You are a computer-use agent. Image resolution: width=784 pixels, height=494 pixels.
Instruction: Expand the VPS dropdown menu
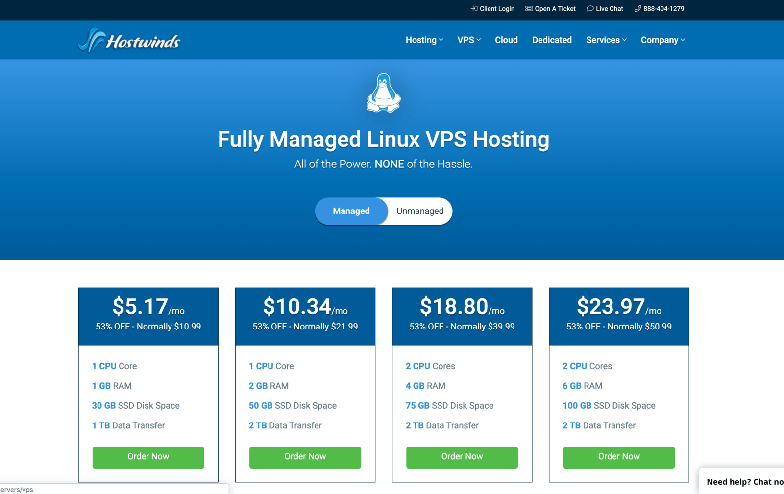click(x=469, y=40)
